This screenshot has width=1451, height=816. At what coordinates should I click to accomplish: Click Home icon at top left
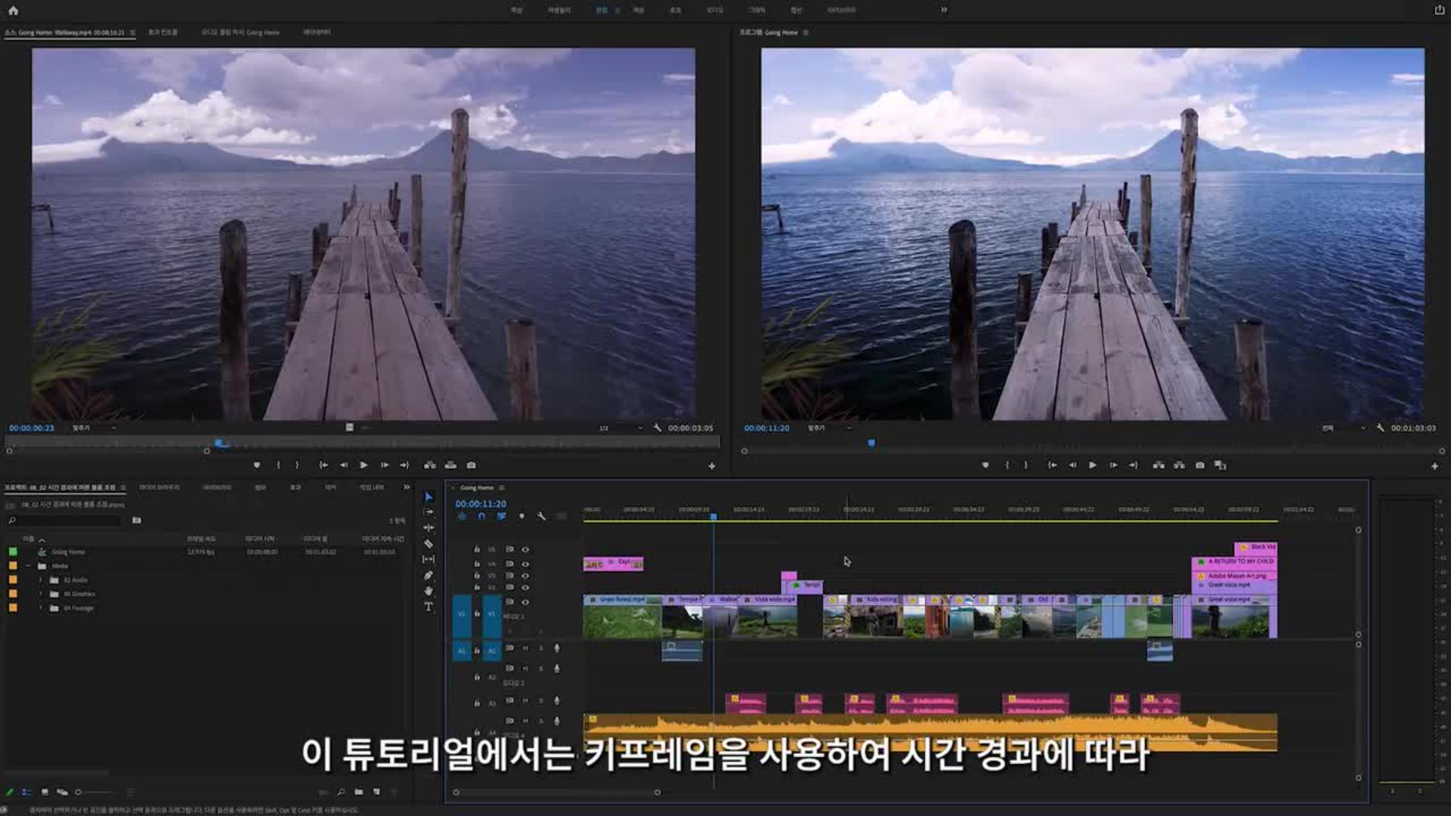pos(13,11)
